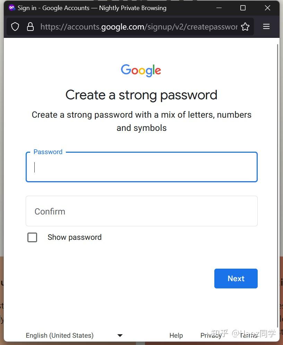Bookmark this page with the star icon
This screenshot has width=283, height=345.
pyautogui.click(x=245, y=27)
